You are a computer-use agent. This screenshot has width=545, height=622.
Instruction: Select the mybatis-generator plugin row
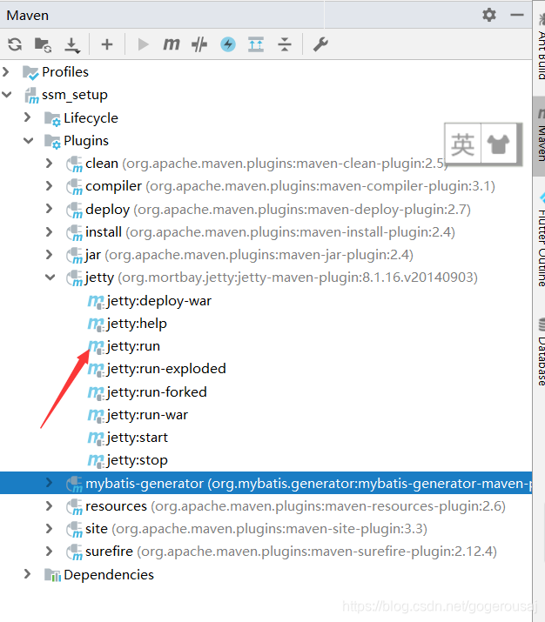[x=266, y=483]
